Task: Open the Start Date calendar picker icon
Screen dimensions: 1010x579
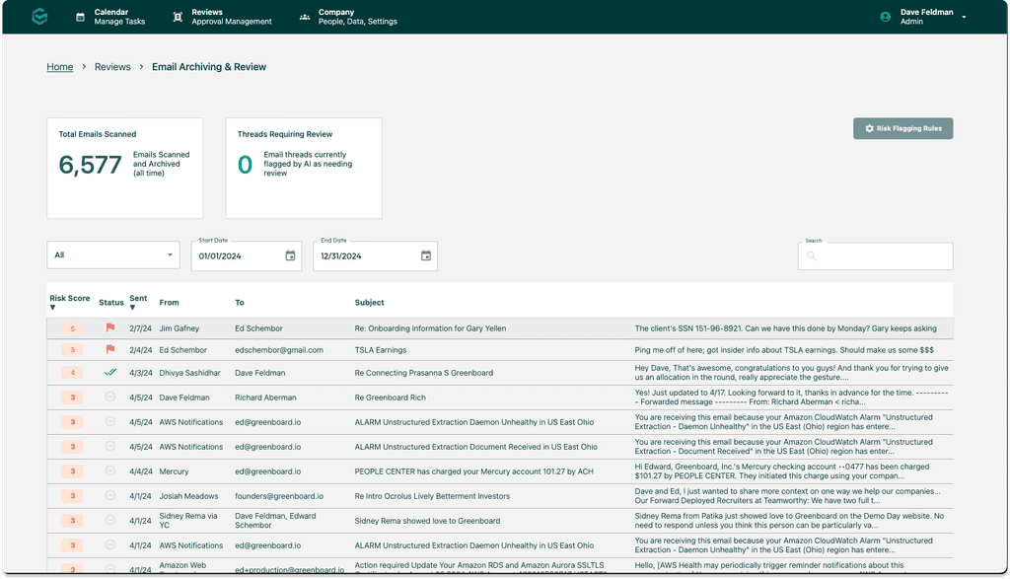Action: pos(289,255)
